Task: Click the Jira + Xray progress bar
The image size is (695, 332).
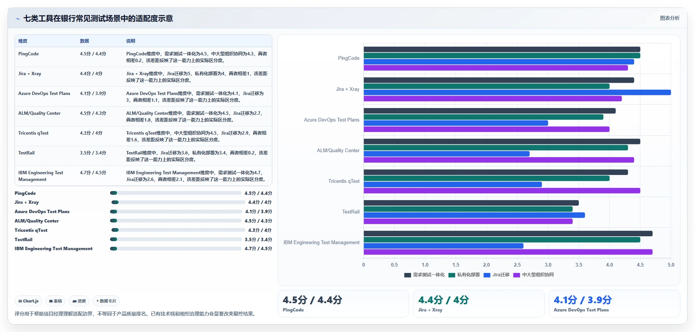Action: point(178,202)
